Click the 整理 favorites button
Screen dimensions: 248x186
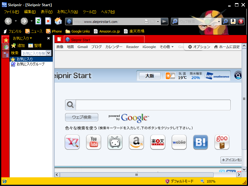click(35, 46)
